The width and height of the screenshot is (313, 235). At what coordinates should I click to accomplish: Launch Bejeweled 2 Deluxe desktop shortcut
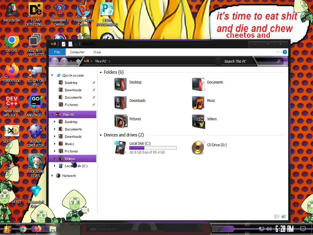(x=59, y=14)
